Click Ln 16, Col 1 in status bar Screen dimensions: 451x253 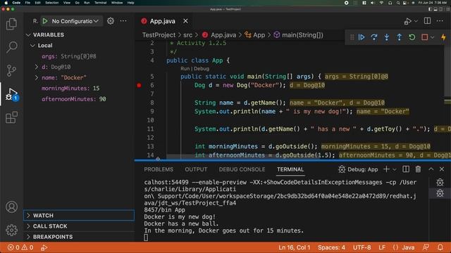(x=295, y=247)
